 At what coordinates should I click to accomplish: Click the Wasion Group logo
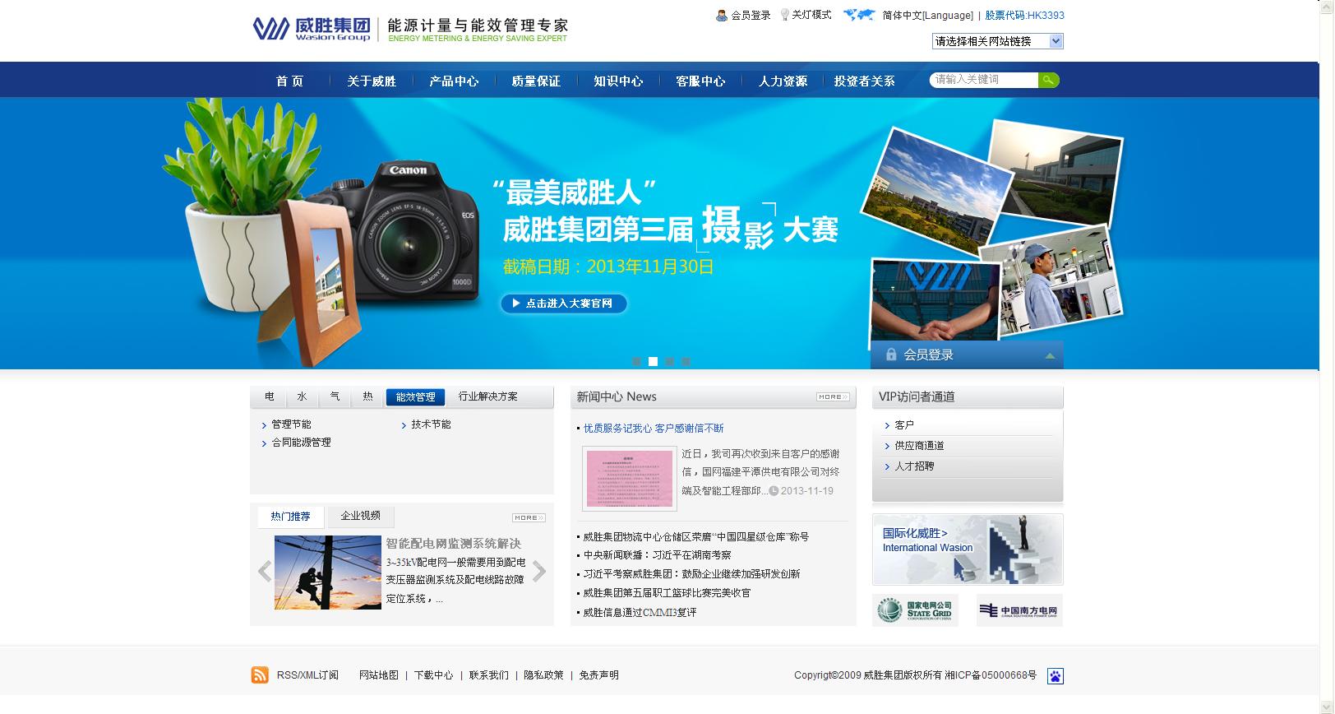click(x=312, y=29)
